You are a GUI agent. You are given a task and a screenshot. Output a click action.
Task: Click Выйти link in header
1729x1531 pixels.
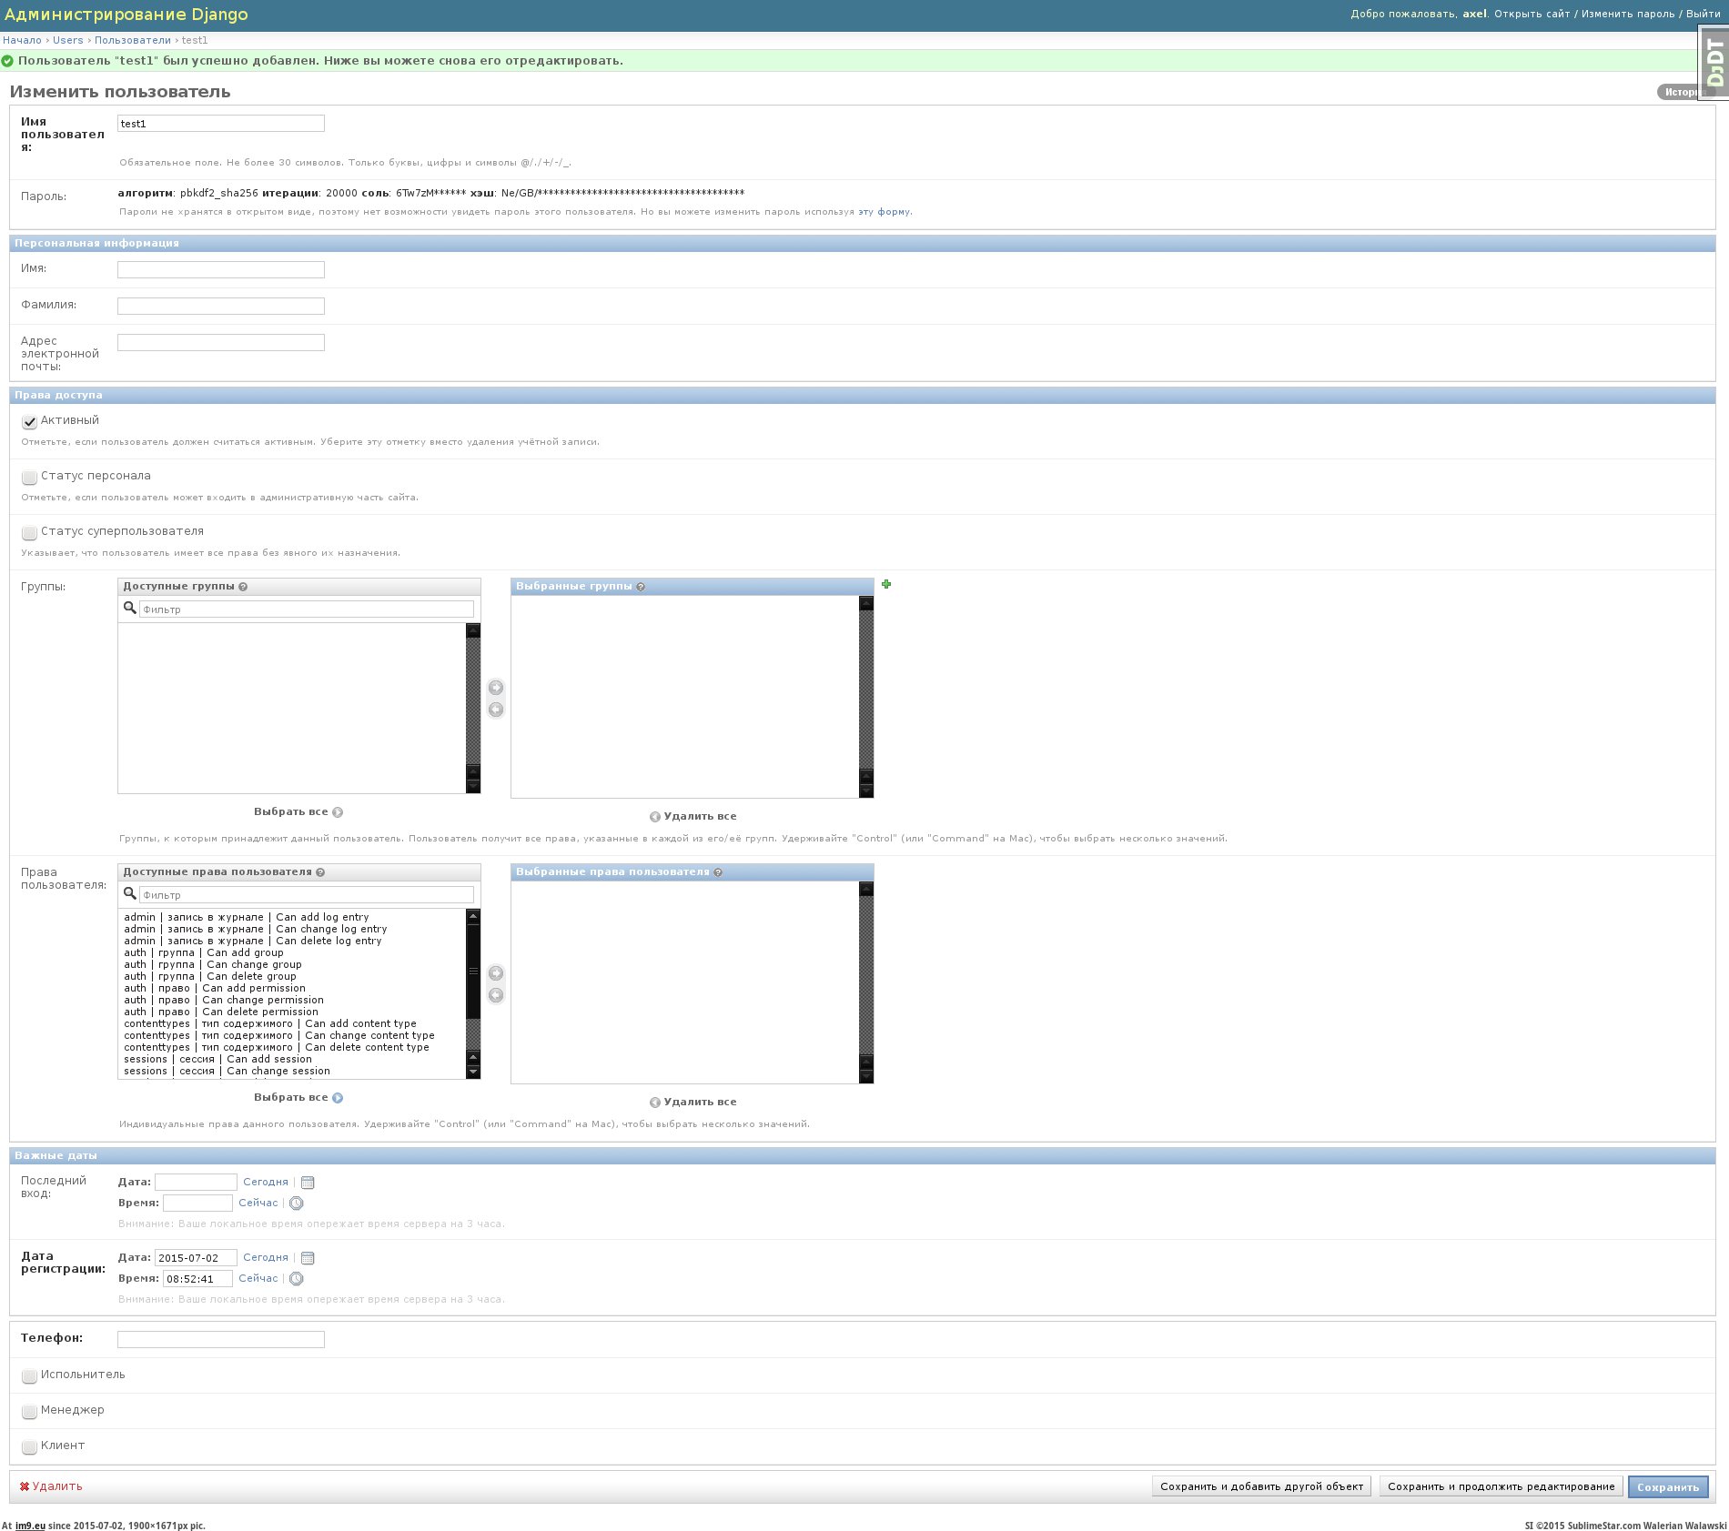pyautogui.click(x=1703, y=14)
